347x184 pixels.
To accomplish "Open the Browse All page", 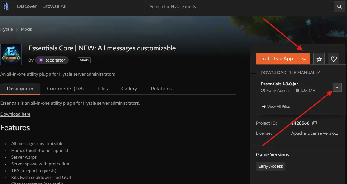I will (54, 6).
